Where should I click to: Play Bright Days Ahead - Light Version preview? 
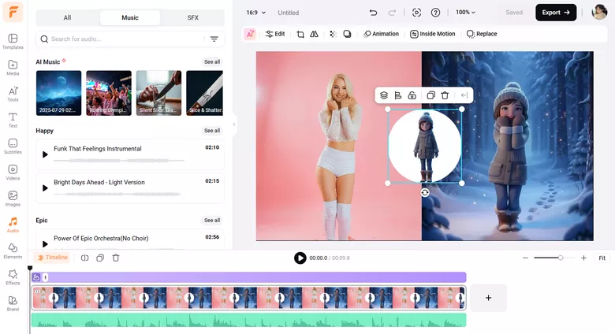pos(45,188)
